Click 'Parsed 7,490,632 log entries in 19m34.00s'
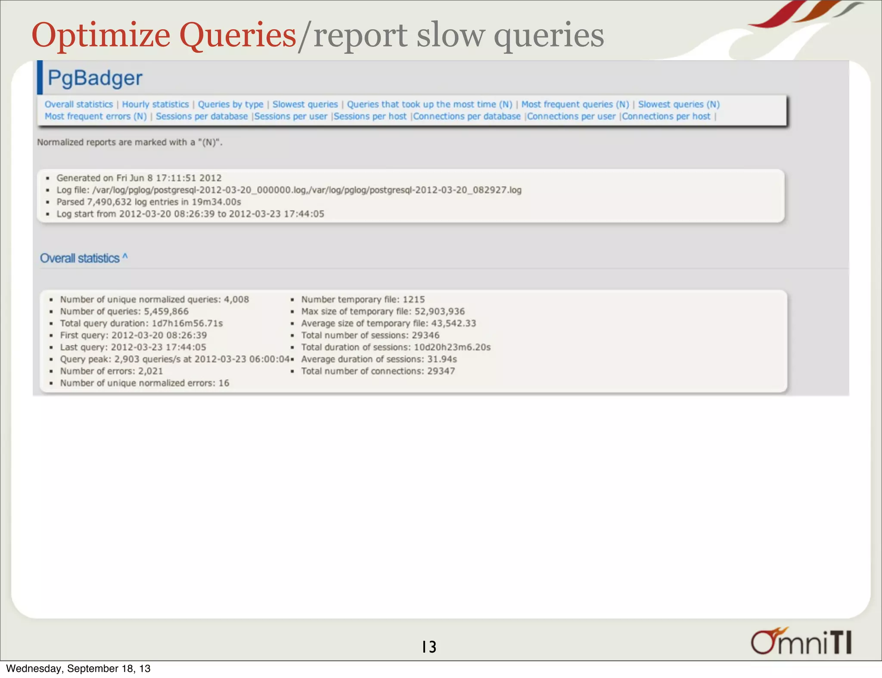882x678 pixels. (x=149, y=202)
